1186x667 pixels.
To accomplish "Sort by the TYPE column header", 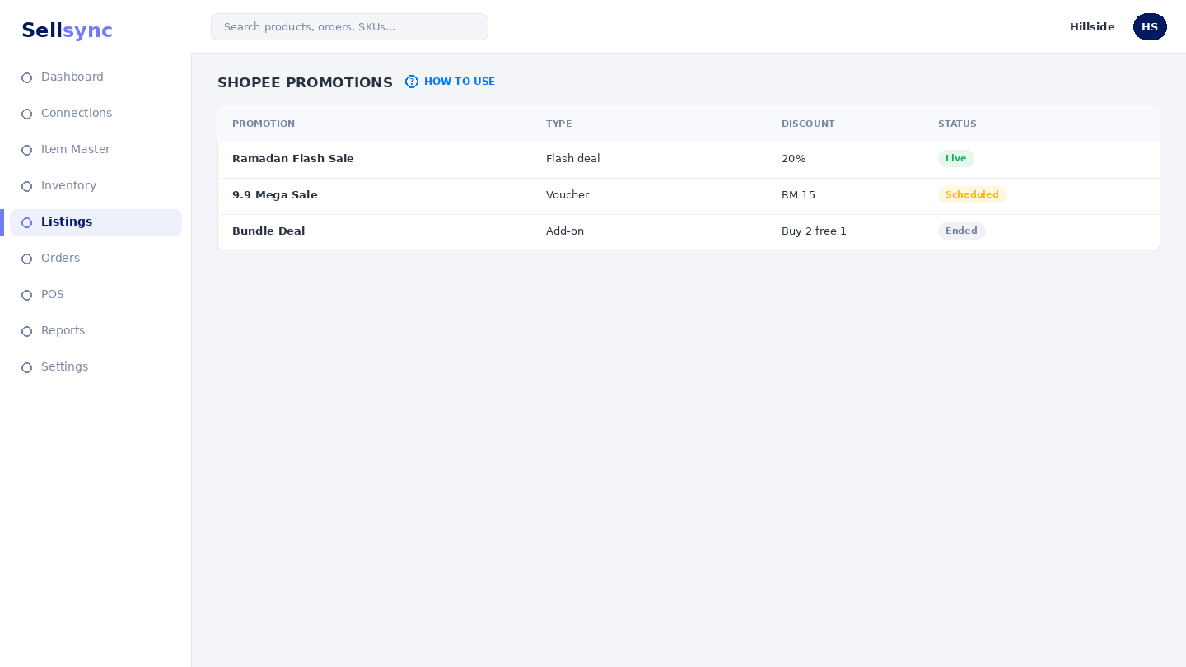I will [558, 124].
